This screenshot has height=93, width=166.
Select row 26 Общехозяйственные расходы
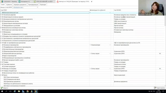coord(45,53)
